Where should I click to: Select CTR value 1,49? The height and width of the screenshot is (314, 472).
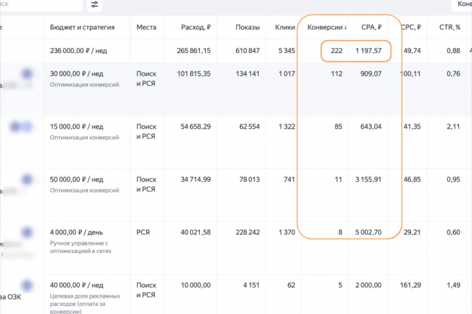click(x=454, y=285)
